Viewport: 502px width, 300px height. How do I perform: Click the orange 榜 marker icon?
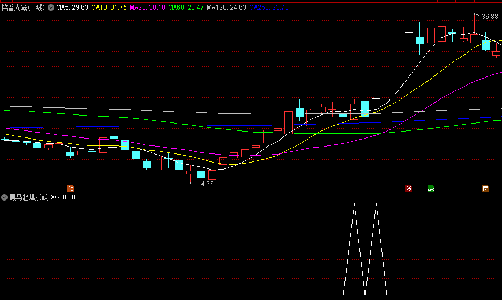coord(485,188)
